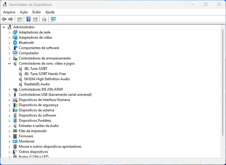The width and height of the screenshot is (226, 165).
Task: Click the Controladores USB plug icon
Action: click(x=15, y=95)
